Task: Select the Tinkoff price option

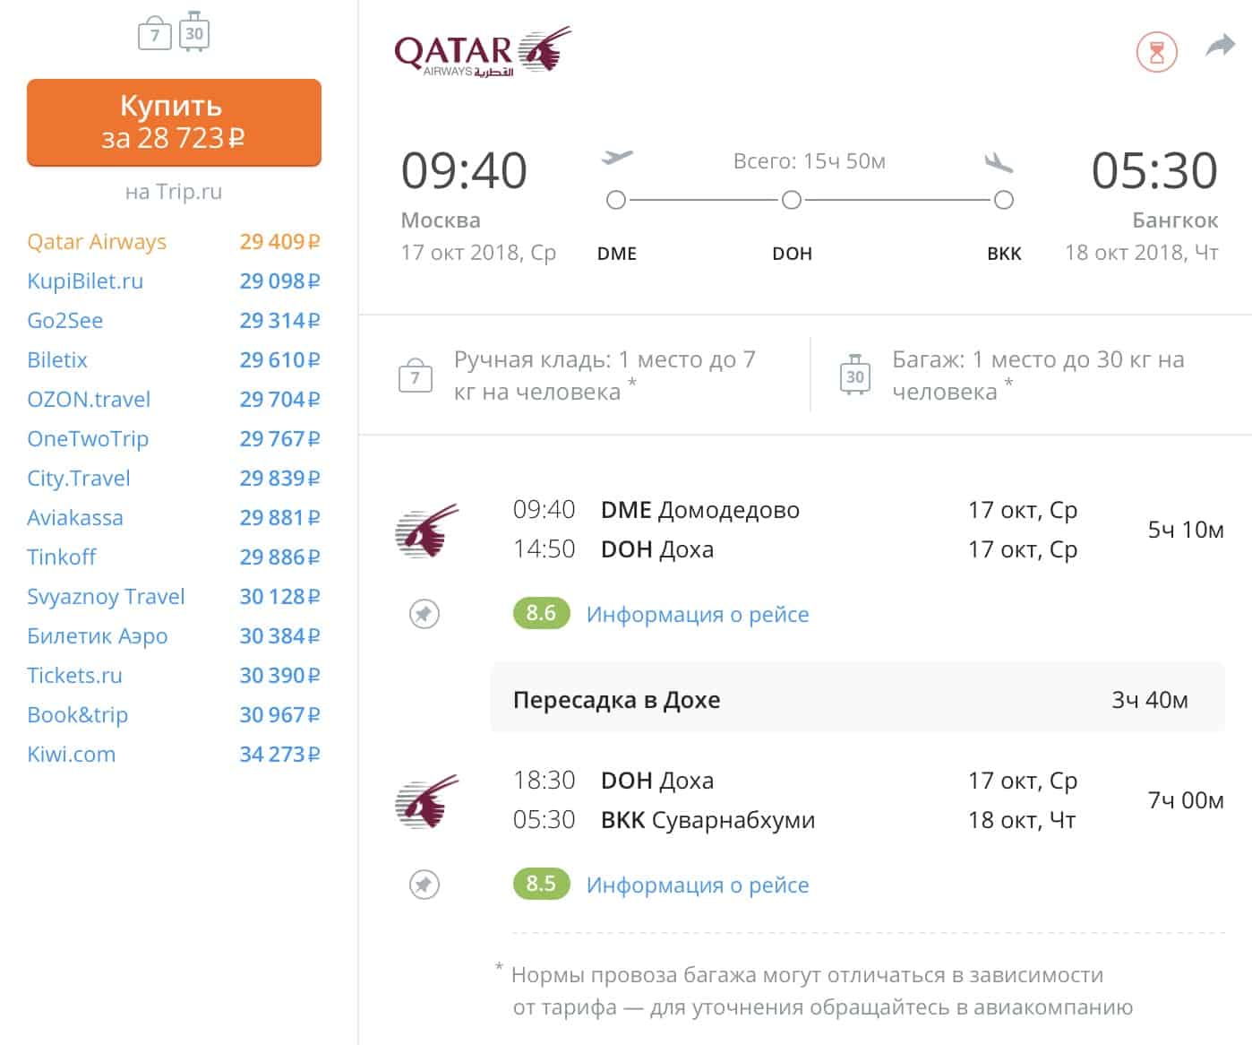Action: 62,557
